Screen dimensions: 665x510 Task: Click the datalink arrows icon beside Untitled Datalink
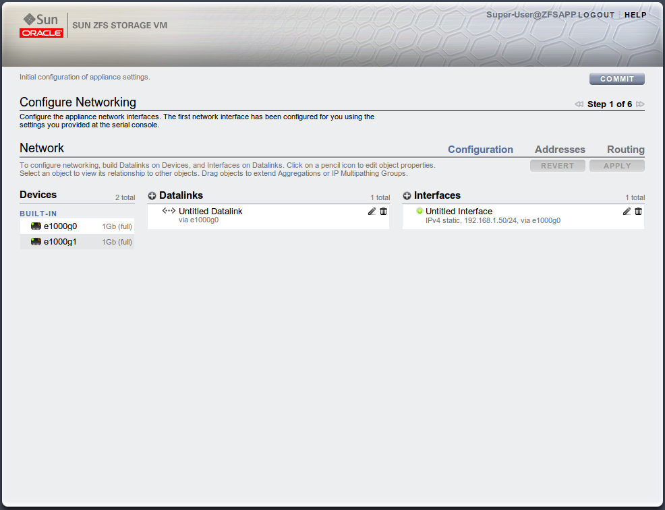coord(169,211)
